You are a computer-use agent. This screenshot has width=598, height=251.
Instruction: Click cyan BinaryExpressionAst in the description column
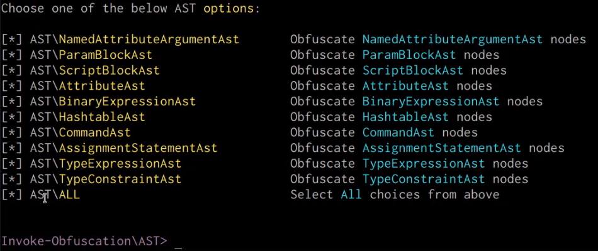431,101
